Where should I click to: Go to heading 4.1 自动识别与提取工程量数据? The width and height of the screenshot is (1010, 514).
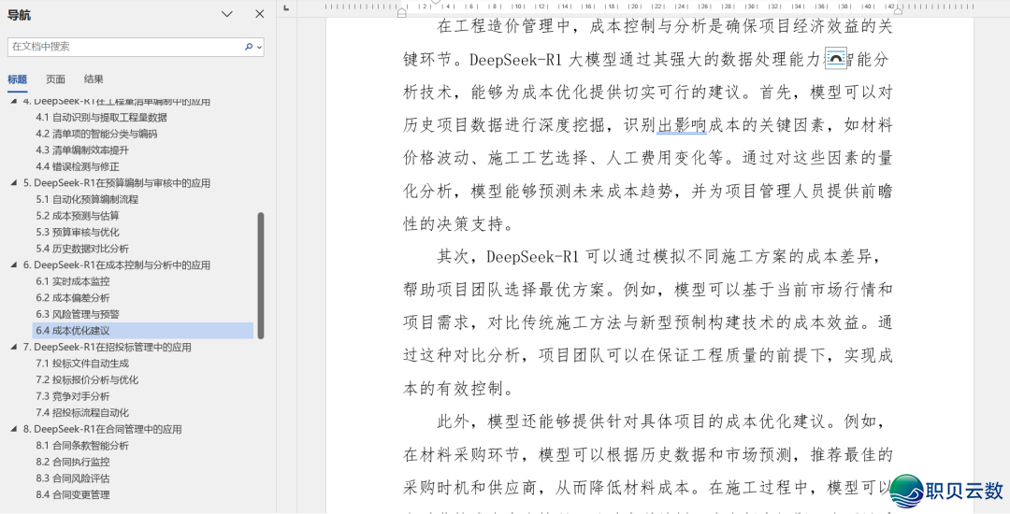[x=102, y=117]
